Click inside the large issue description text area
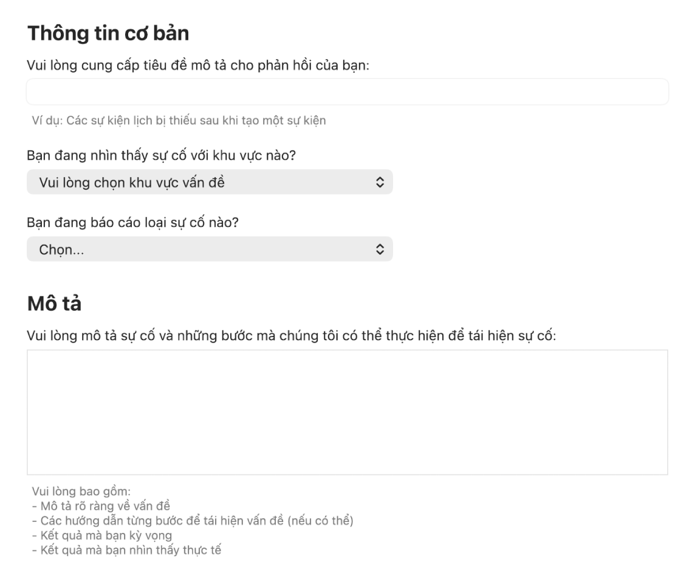 (347, 412)
